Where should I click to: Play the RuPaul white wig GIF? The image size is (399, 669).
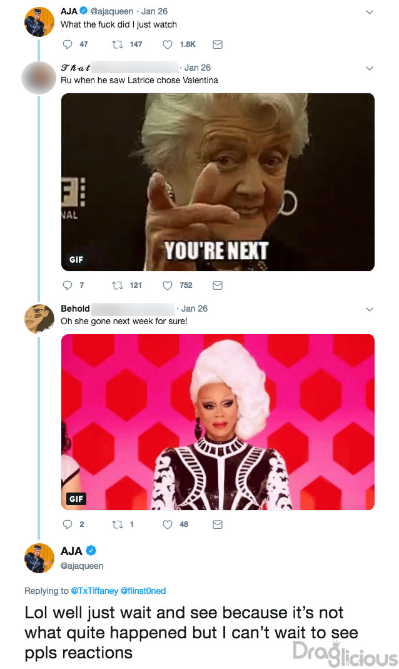click(x=218, y=422)
